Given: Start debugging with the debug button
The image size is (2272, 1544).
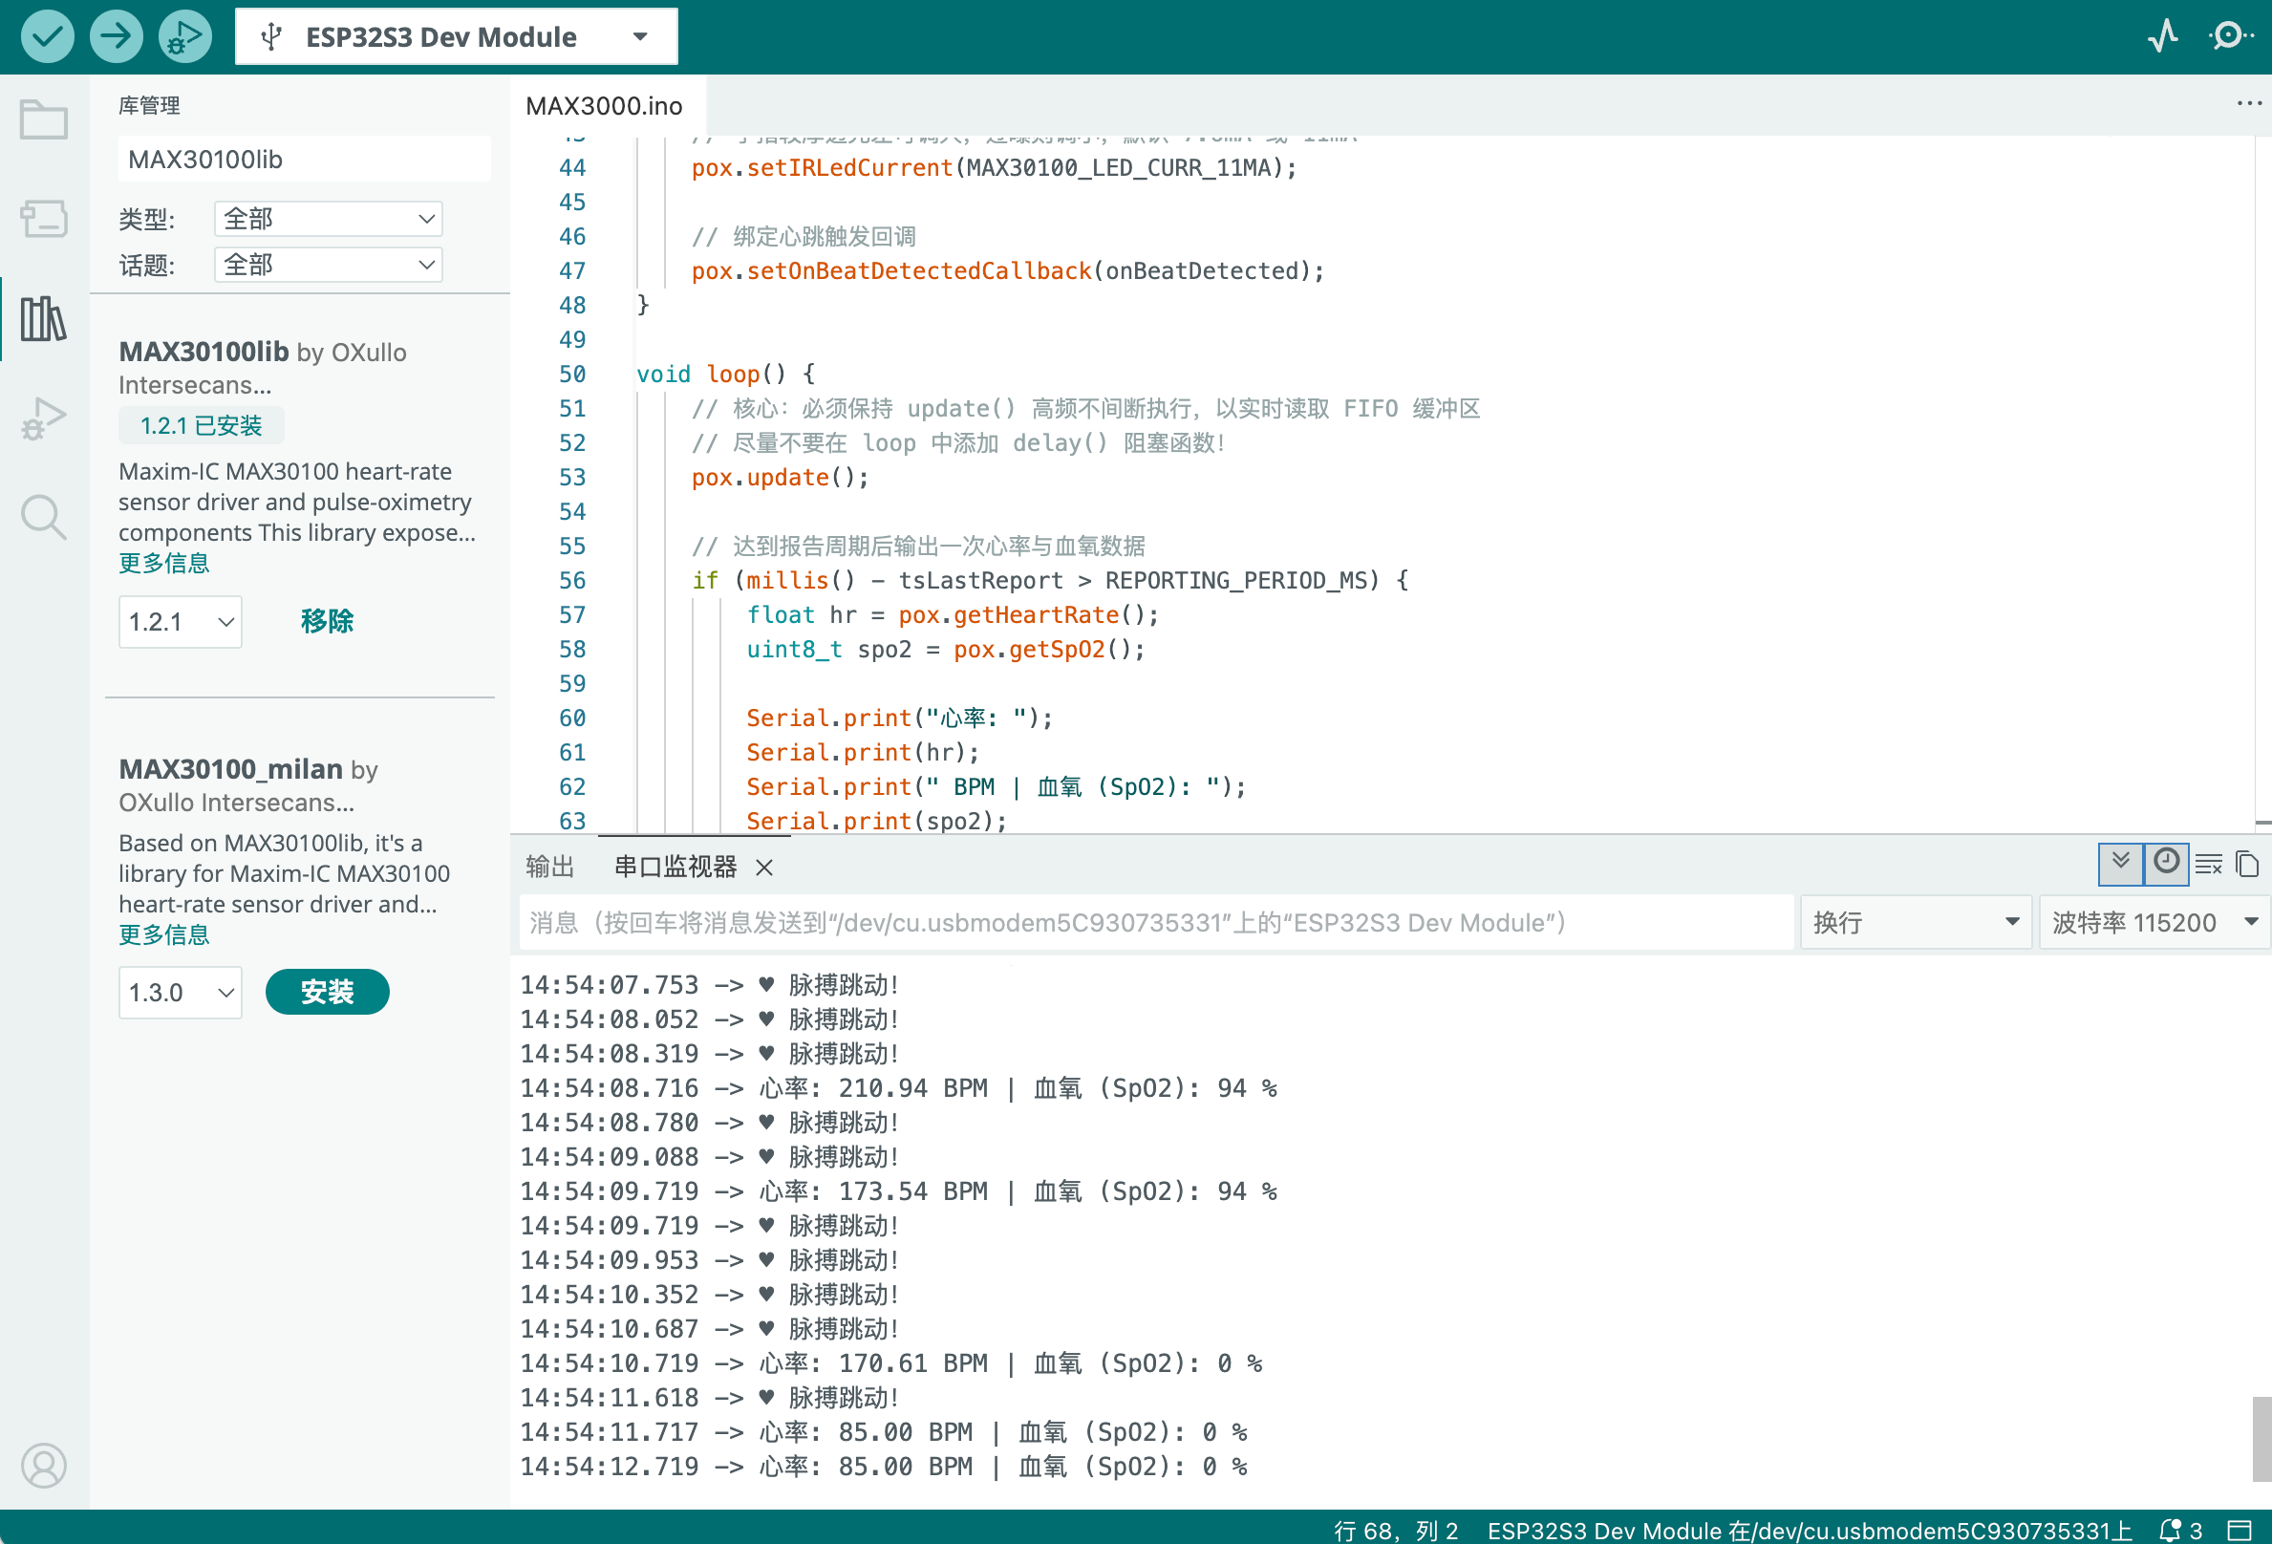Looking at the screenshot, I should click(x=184, y=37).
